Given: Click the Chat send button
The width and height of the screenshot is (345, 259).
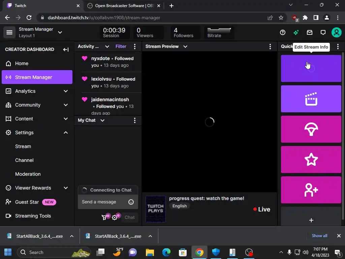Looking at the screenshot, I should point(130,218).
